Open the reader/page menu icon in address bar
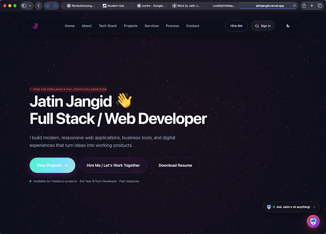The width and height of the screenshot is (326, 234). point(294,6)
